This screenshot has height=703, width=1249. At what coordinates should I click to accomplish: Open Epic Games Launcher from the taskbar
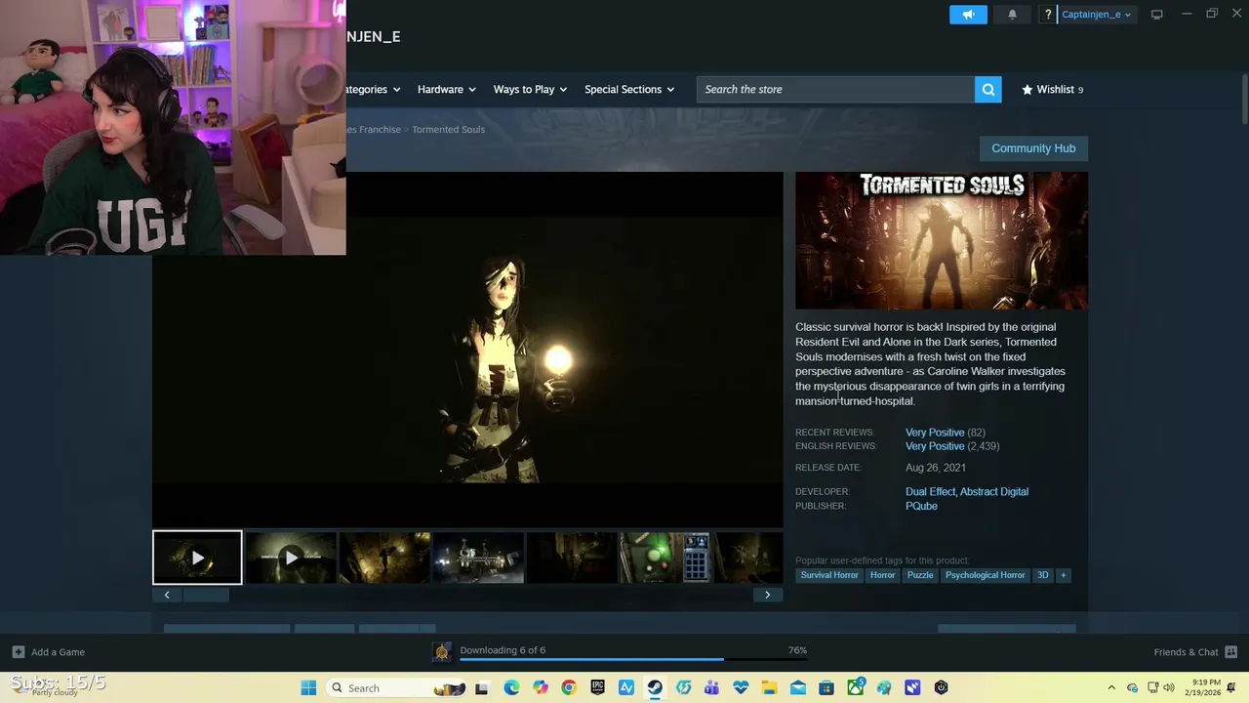597,687
